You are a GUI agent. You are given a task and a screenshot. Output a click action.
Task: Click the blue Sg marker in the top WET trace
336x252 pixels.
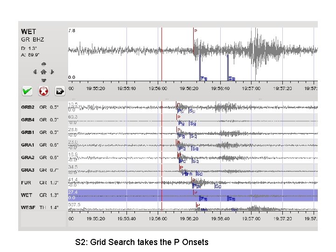pyautogui.click(x=231, y=78)
